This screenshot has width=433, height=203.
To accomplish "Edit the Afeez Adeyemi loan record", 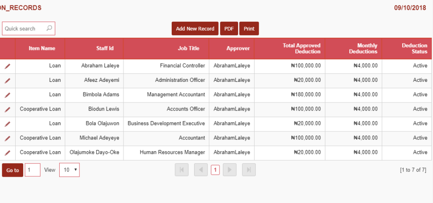I will (x=7, y=81).
